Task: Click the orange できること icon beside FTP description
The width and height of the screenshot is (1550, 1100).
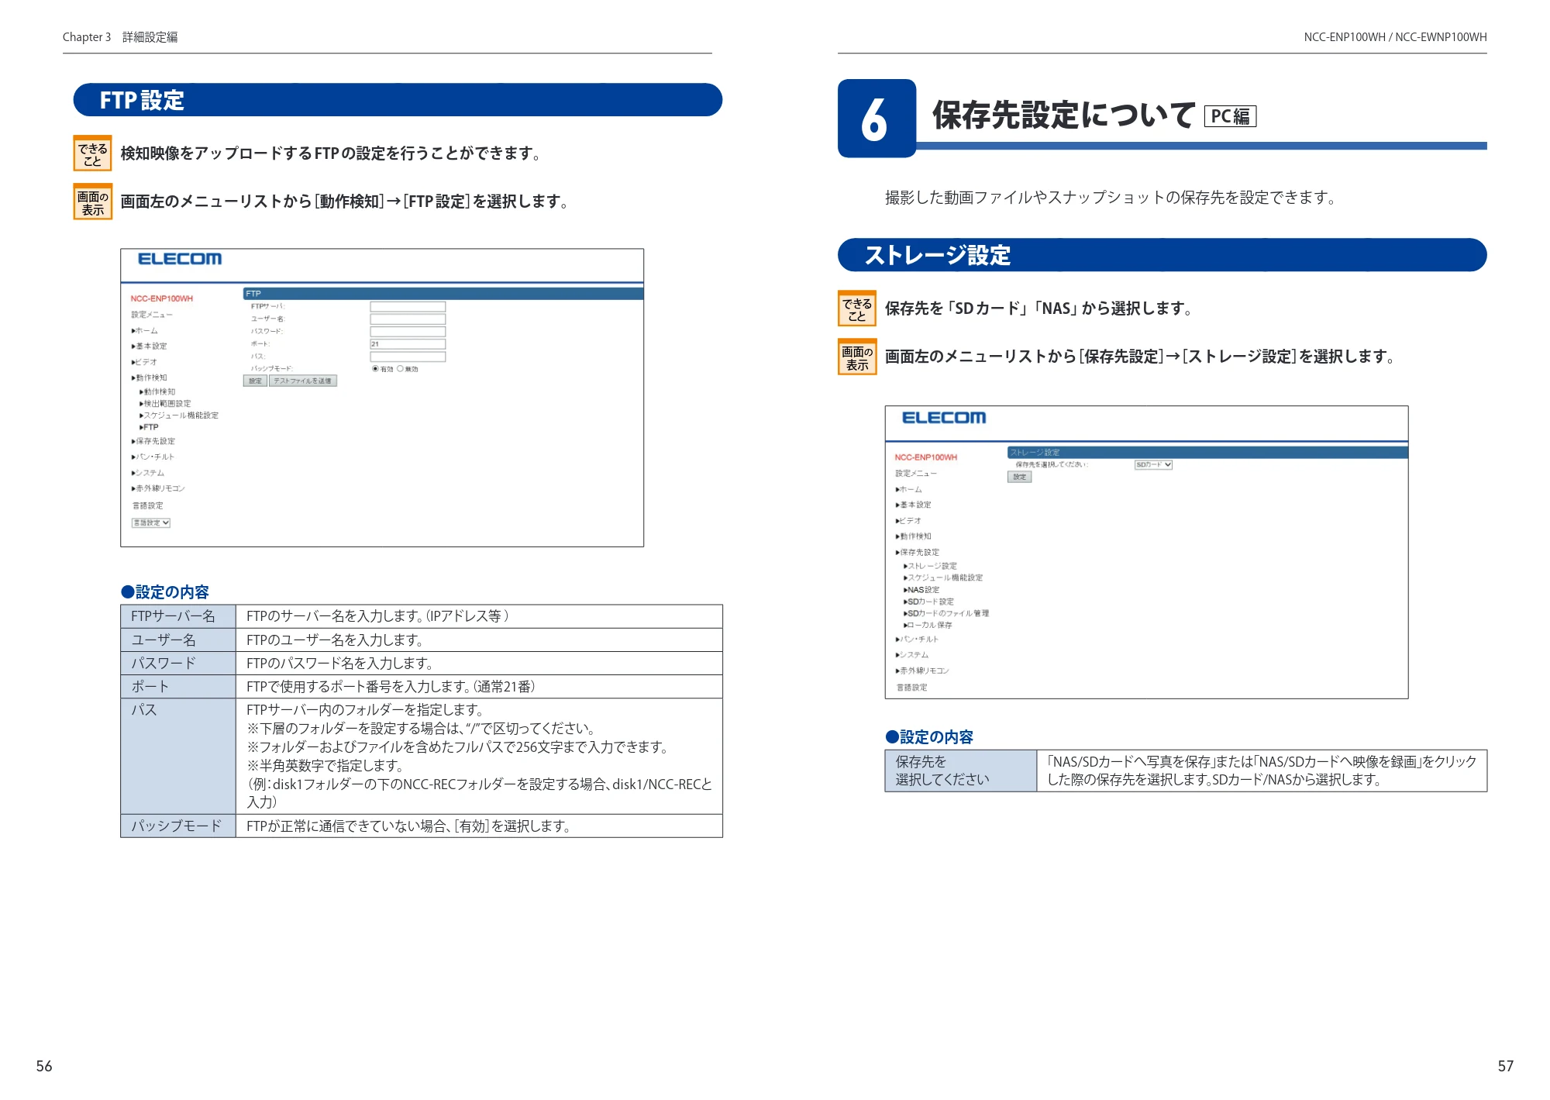Action: click(93, 153)
